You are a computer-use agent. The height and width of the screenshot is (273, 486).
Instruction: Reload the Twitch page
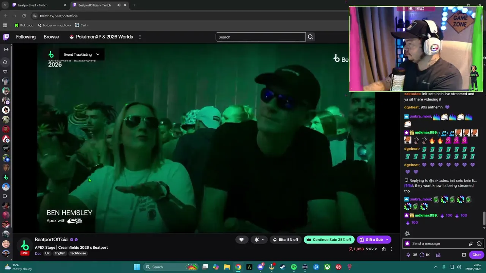tap(24, 16)
